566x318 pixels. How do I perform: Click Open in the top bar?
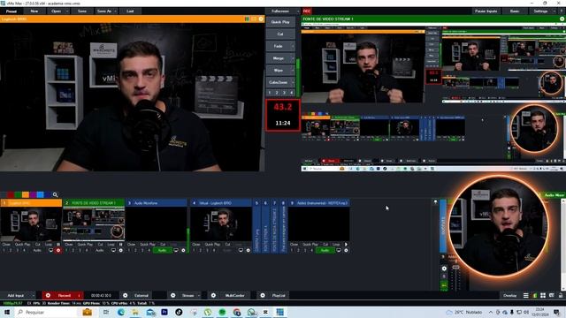point(56,11)
